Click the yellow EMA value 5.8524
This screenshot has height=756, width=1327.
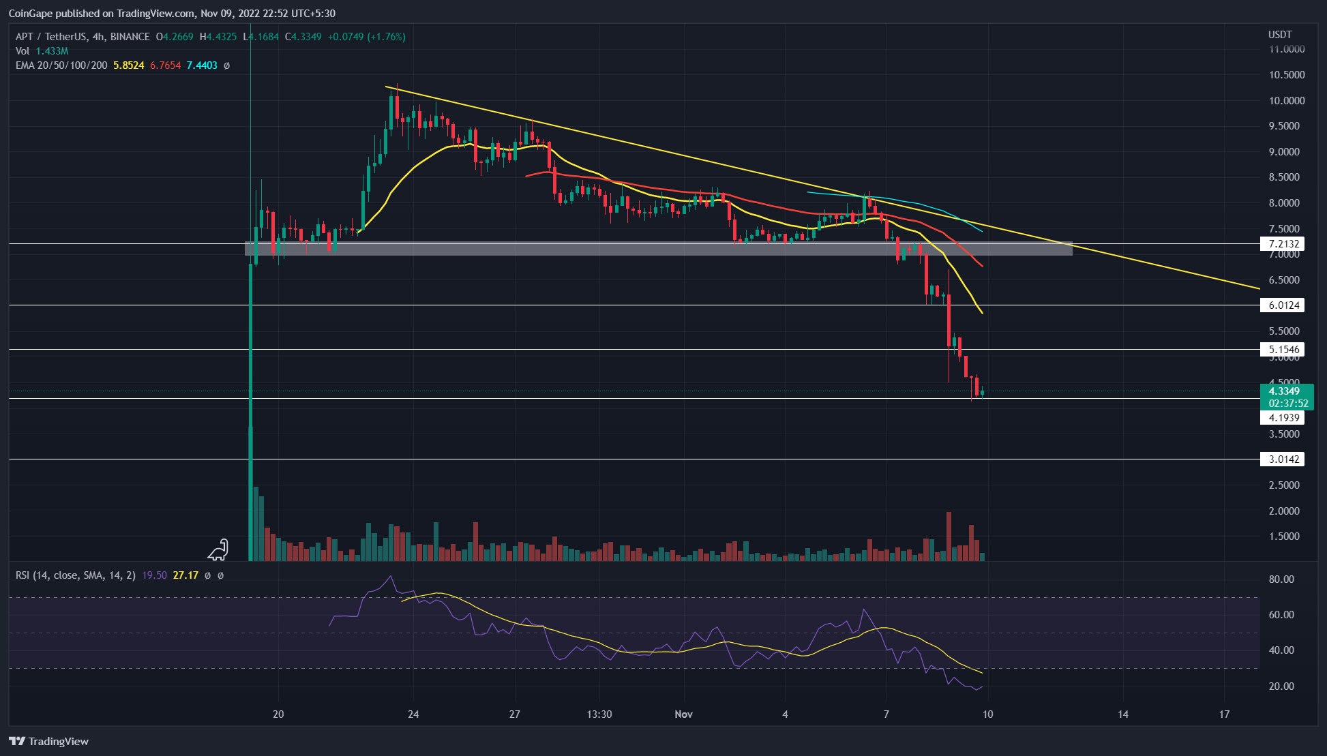click(x=128, y=65)
